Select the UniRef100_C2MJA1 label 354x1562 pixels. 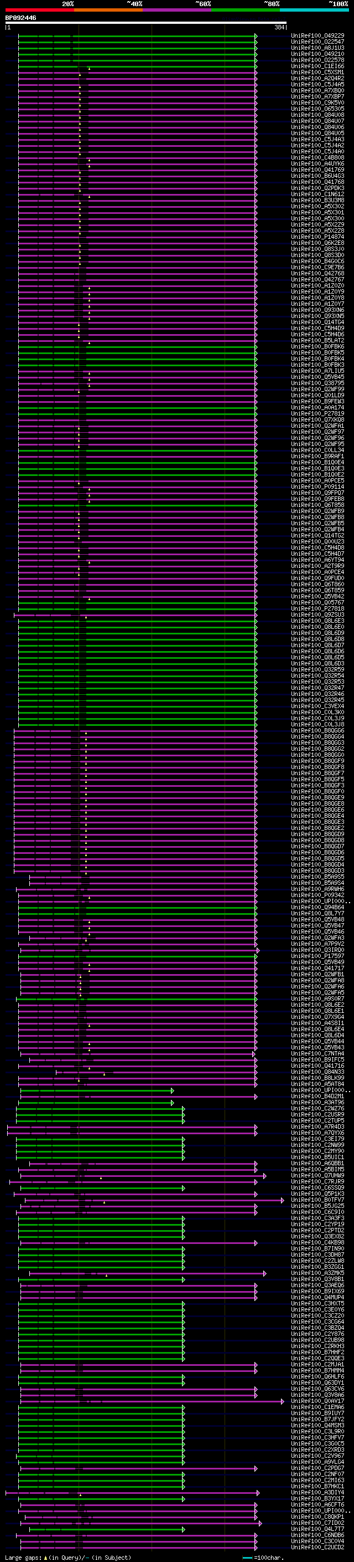pyautogui.click(x=317, y=1364)
